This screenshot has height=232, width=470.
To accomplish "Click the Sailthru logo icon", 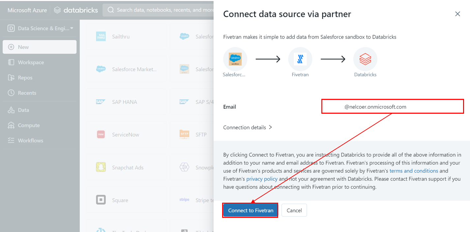I will click(101, 37).
